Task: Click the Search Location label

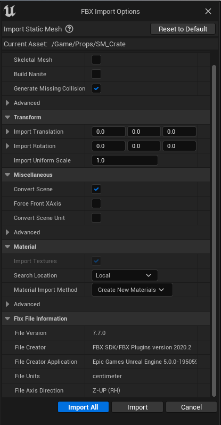Action: [36, 275]
